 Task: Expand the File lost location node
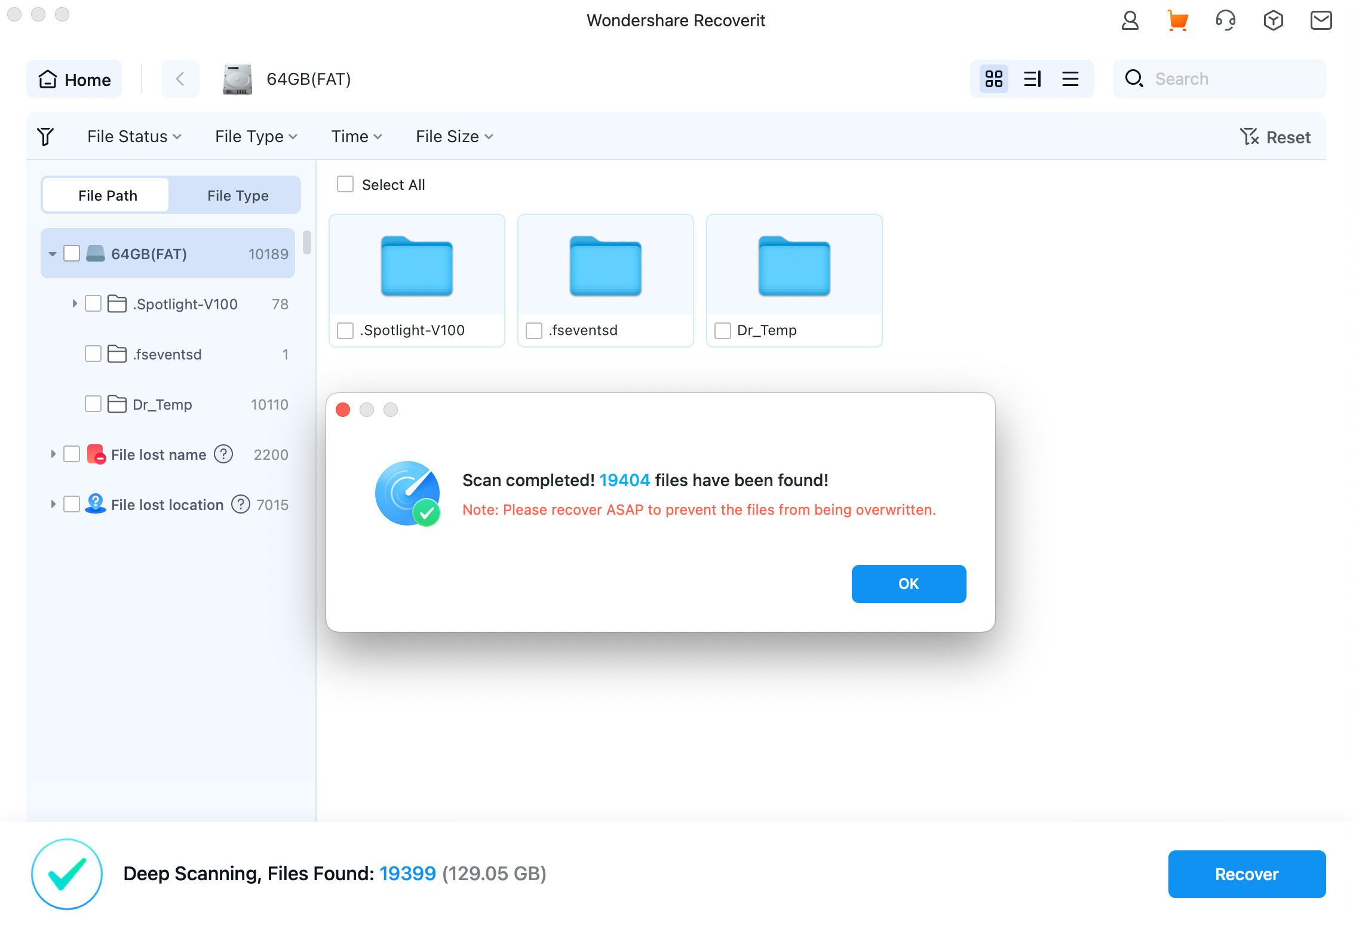(x=53, y=505)
